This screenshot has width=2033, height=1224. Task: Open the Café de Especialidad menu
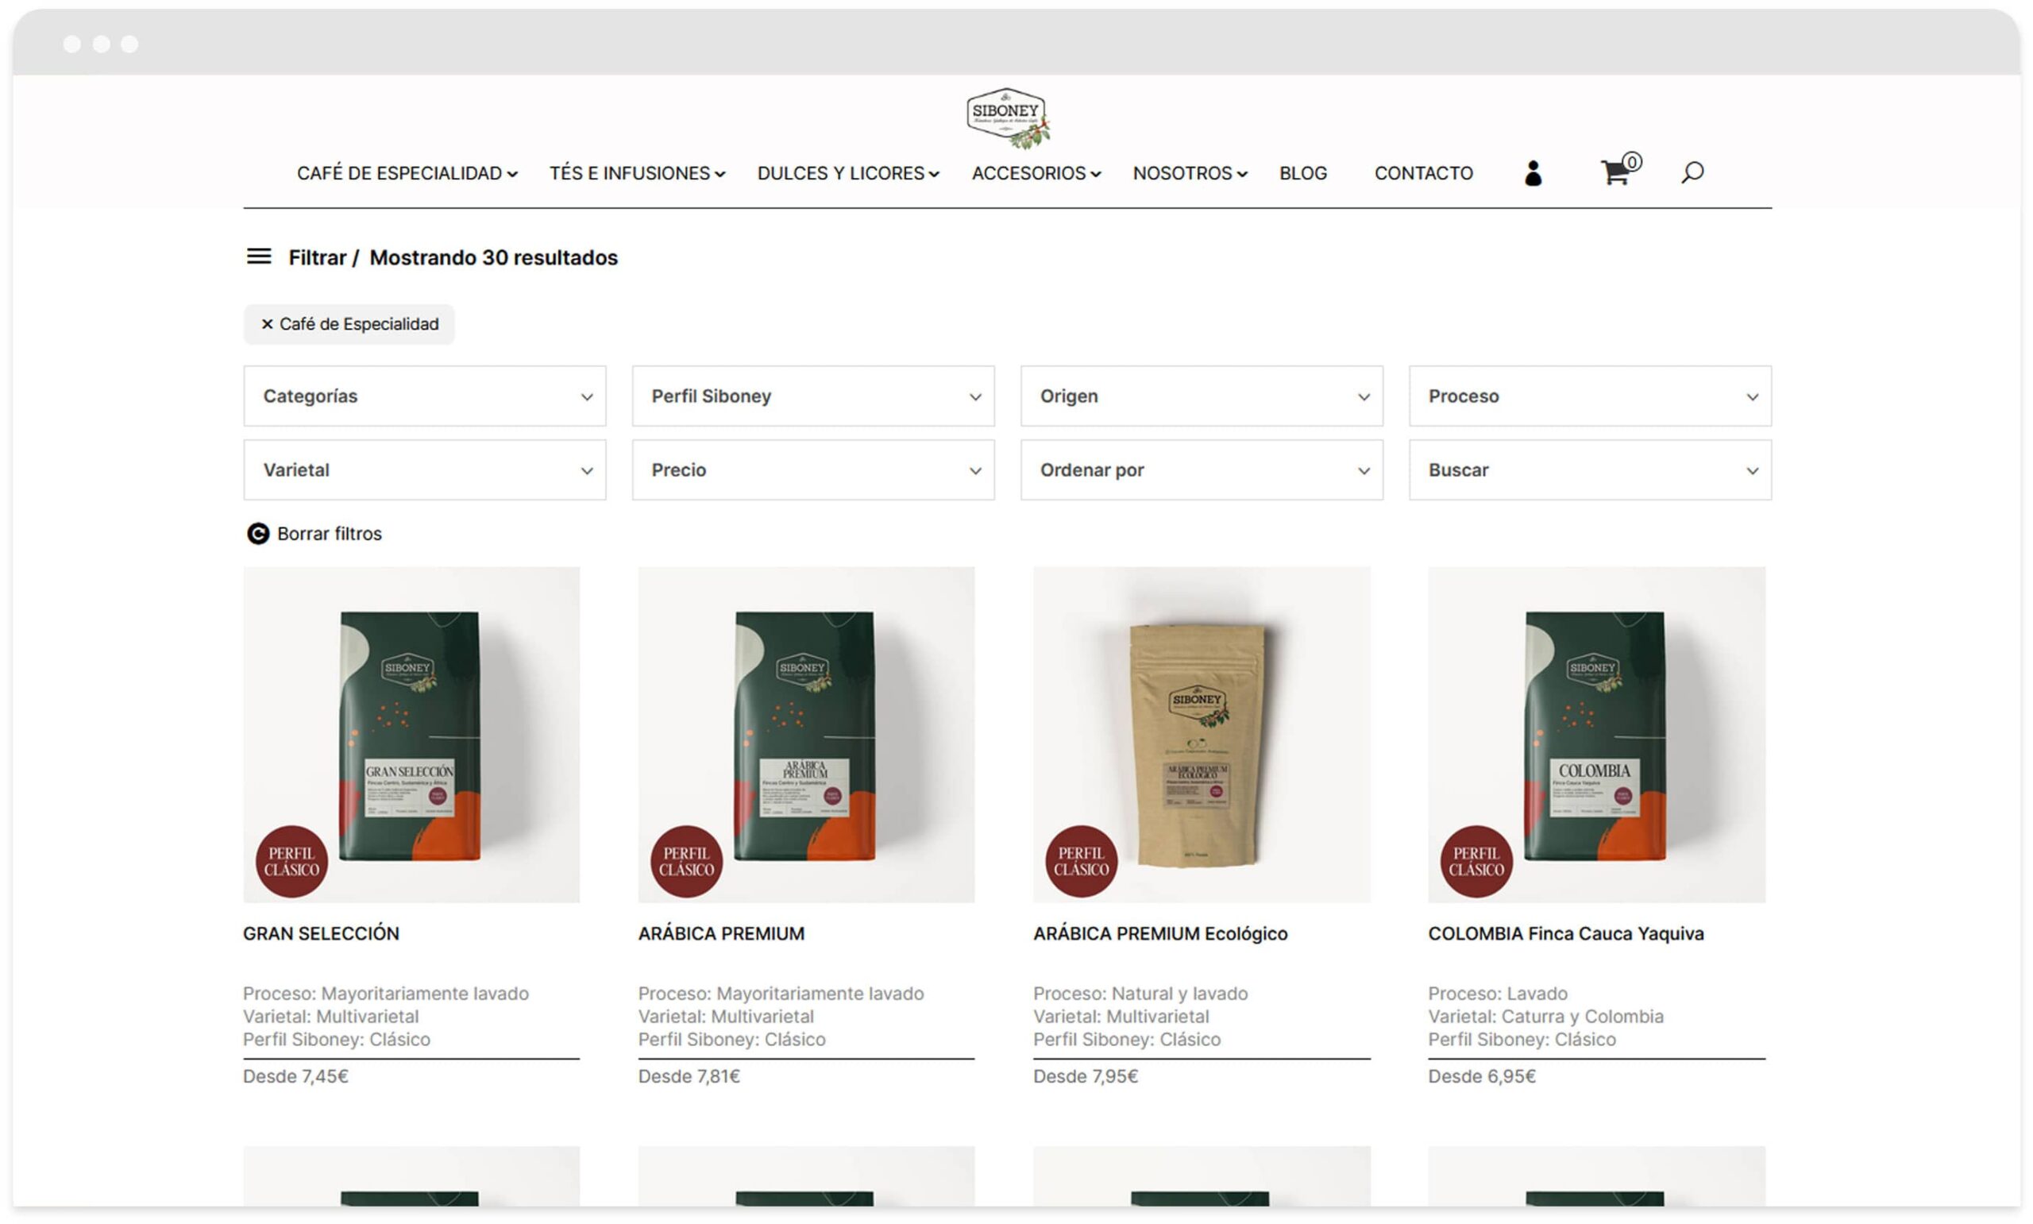point(407,173)
